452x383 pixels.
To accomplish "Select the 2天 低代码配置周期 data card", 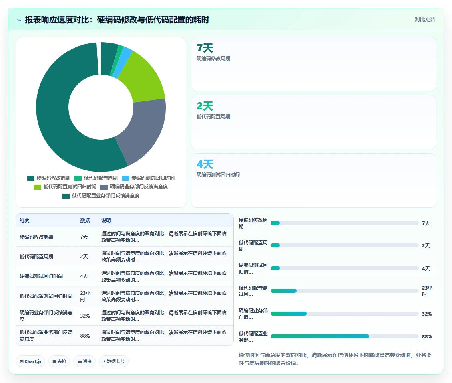I will click(313, 122).
